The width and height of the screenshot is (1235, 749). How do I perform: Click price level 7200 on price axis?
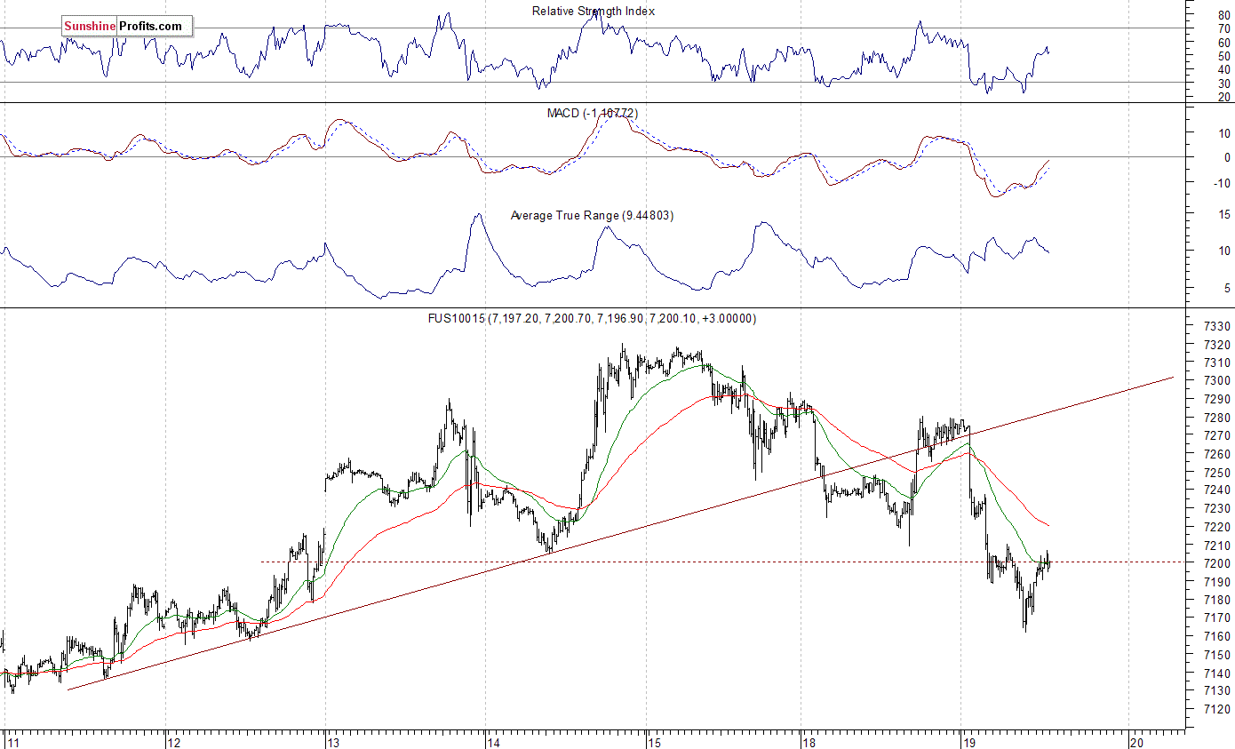point(1215,563)
